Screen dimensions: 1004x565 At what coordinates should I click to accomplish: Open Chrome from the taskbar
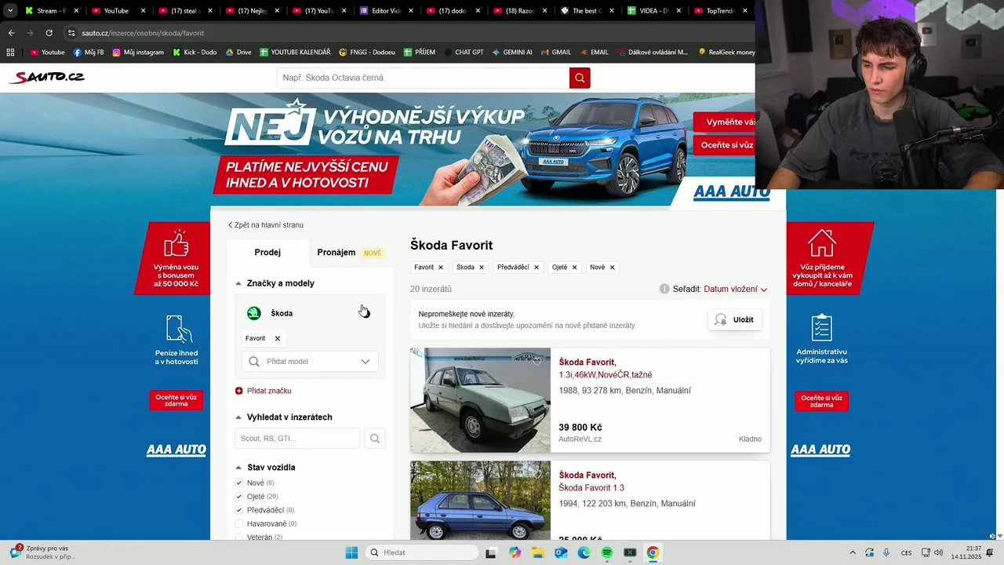(x=653, y=552)
